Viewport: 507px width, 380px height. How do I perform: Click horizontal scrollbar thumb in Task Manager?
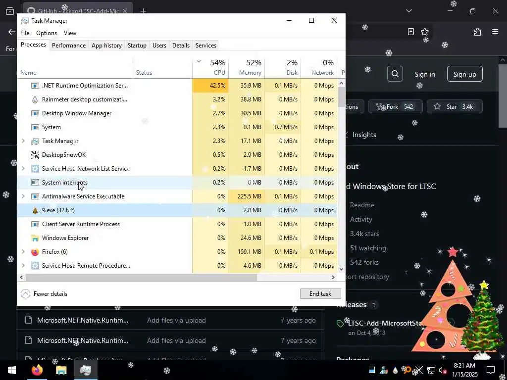(x=141, y=277)
